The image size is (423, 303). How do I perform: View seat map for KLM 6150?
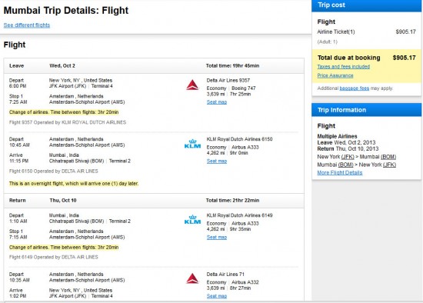pyautogui.click(x=217, y=161)
